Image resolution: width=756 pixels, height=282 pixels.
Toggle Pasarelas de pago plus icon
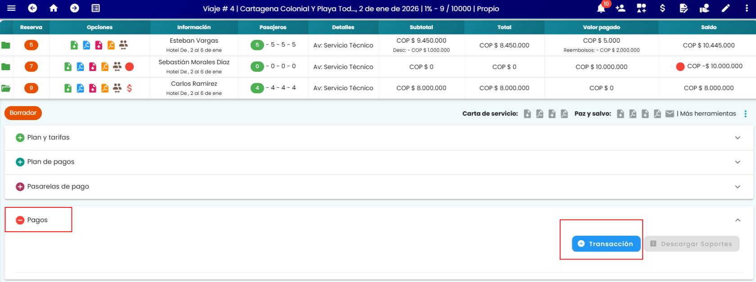tap(20, 187)
